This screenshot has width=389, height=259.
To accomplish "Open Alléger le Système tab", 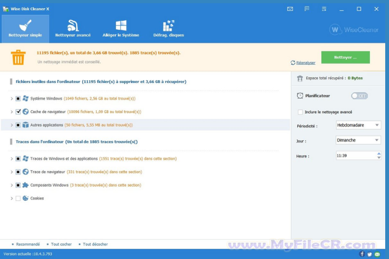I will coord(121,29).
